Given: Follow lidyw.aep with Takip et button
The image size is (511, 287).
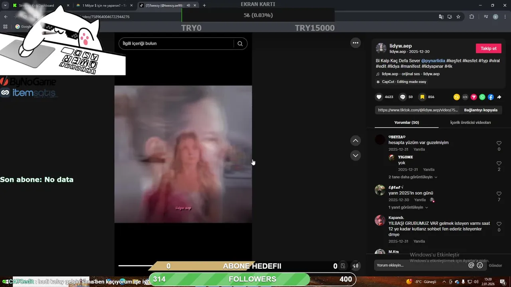Looking at the screenshot, I should point(488,48).
